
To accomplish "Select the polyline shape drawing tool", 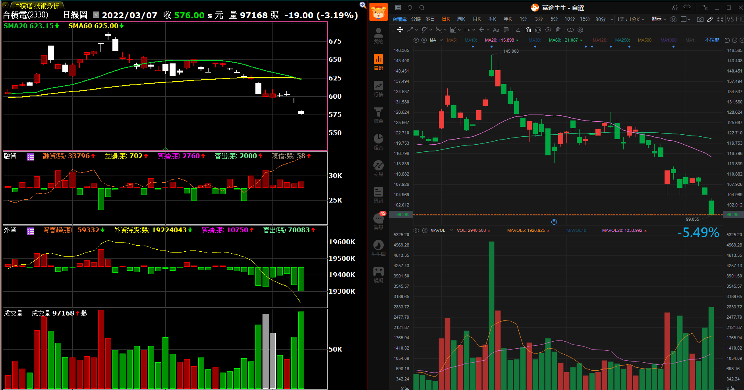I will [424, 30].
